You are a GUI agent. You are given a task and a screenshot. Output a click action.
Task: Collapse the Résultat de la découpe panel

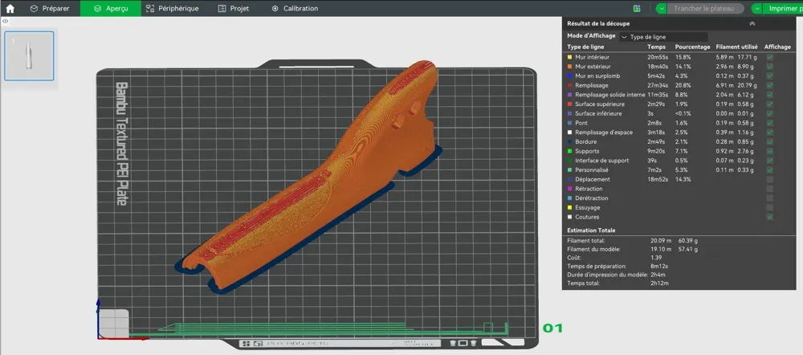752,23
